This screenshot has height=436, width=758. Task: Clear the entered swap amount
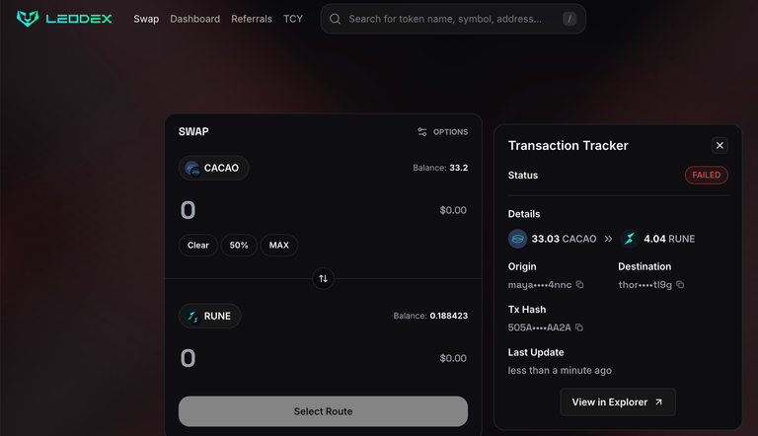coord(198,245)
